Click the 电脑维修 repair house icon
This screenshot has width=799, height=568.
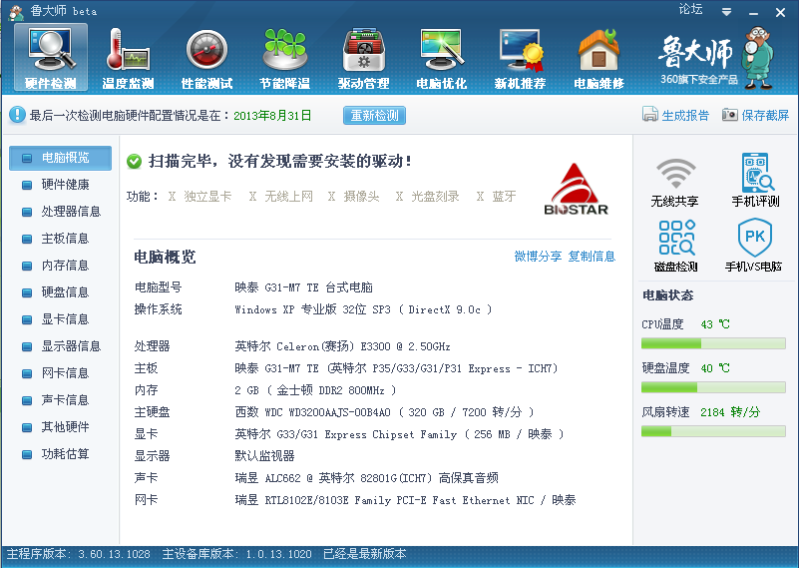(x=599, y=57)
